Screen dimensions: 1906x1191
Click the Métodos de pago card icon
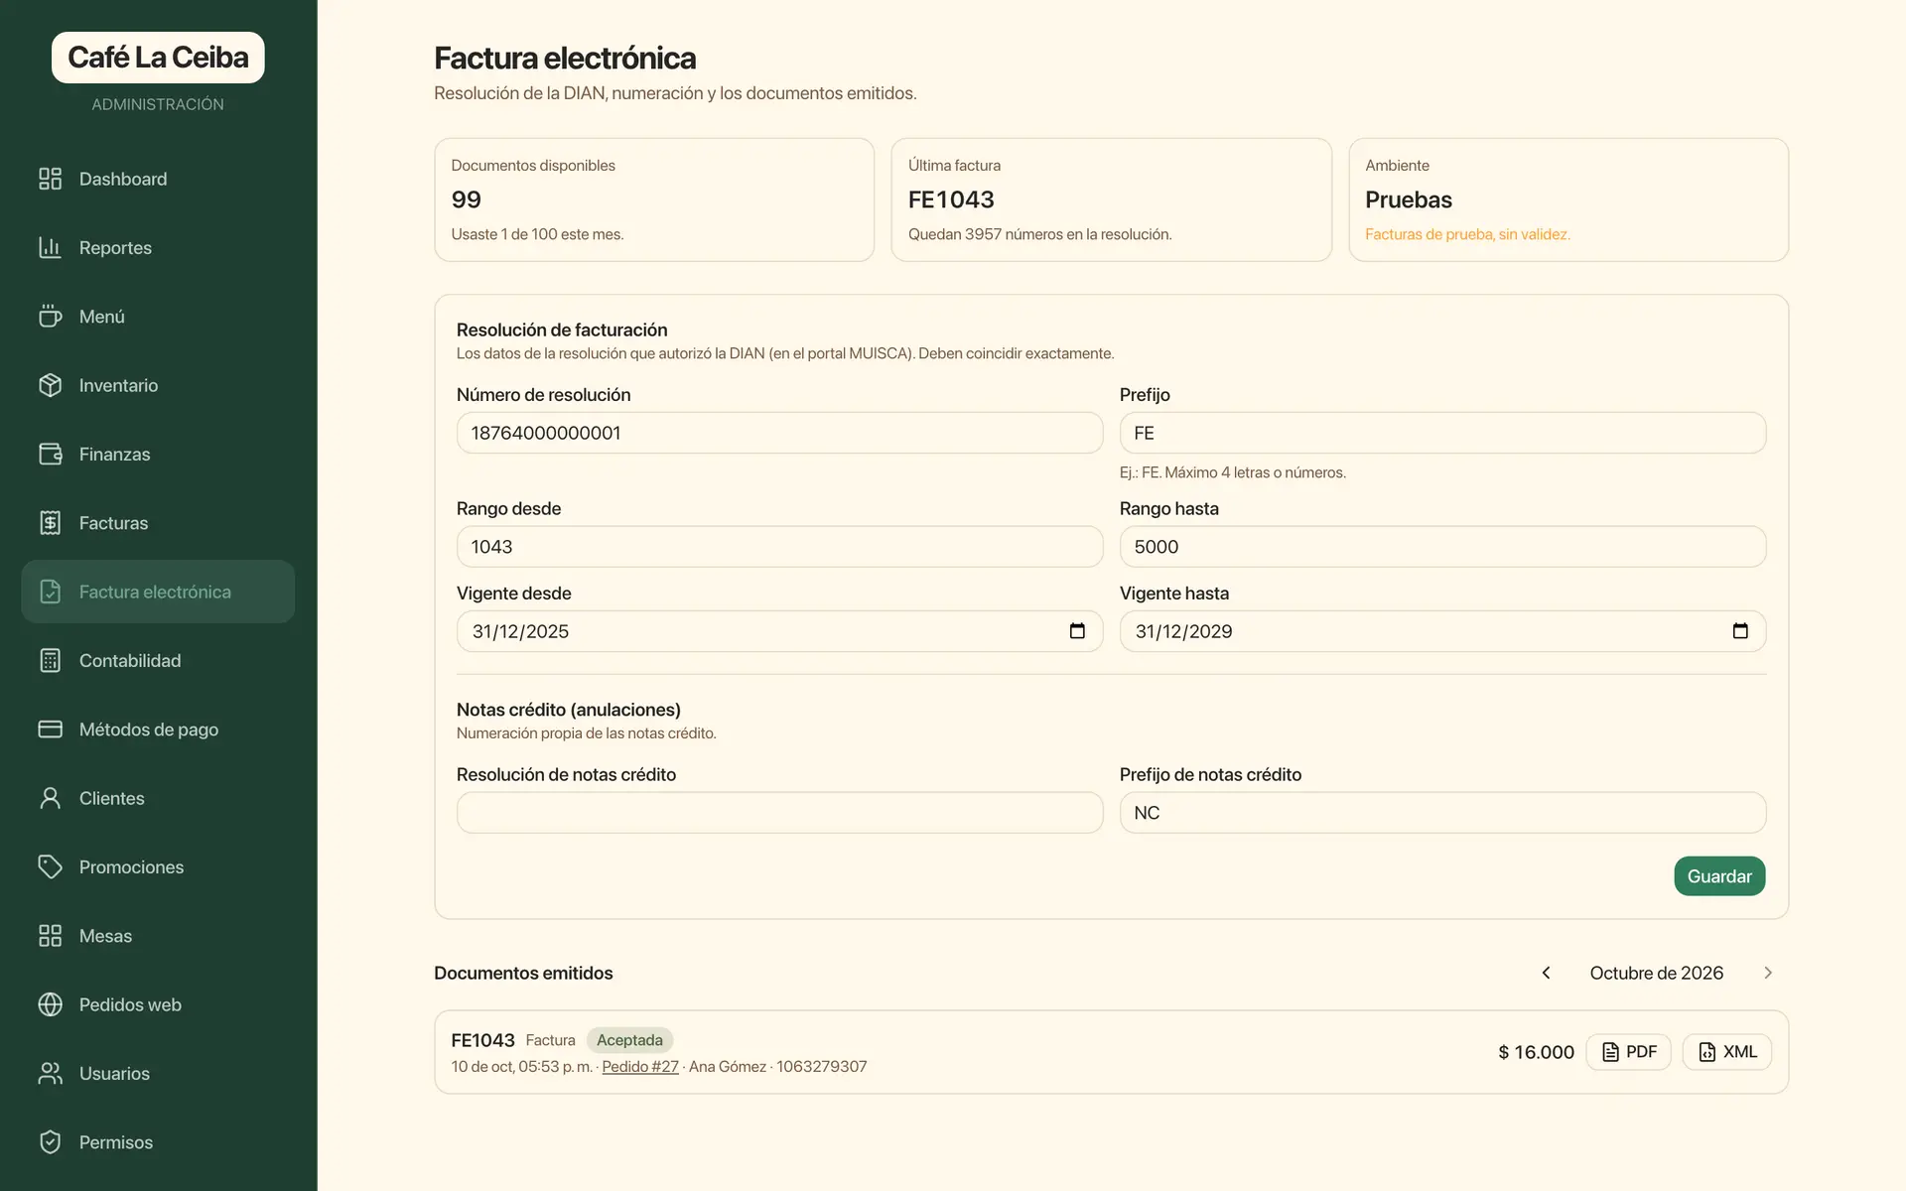pyautogui.click(x=50, y=729)
